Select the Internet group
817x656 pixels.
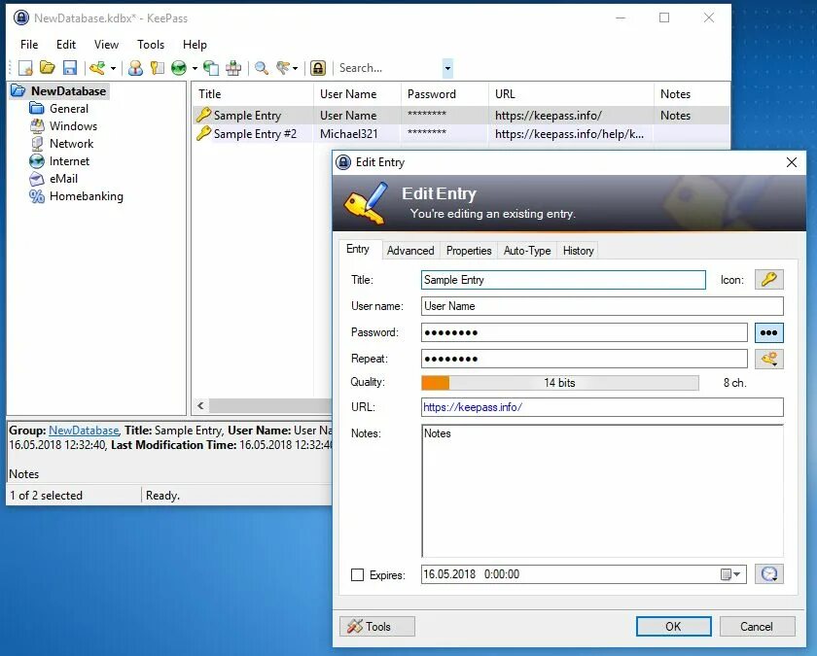click(69, 161)
